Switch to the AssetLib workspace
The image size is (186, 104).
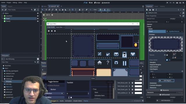click(x=106, y=3)
